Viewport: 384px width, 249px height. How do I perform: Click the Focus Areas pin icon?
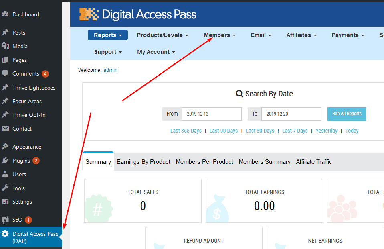[5, 101]
